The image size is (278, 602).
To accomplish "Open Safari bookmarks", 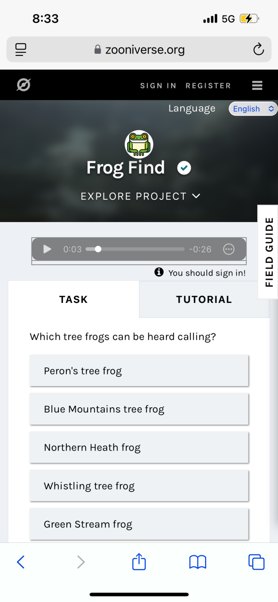I will click(x=198, y=562).
